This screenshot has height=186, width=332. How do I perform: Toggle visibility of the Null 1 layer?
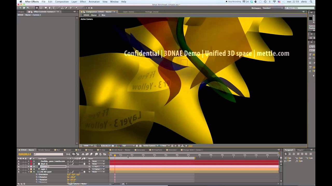point(18,164)
